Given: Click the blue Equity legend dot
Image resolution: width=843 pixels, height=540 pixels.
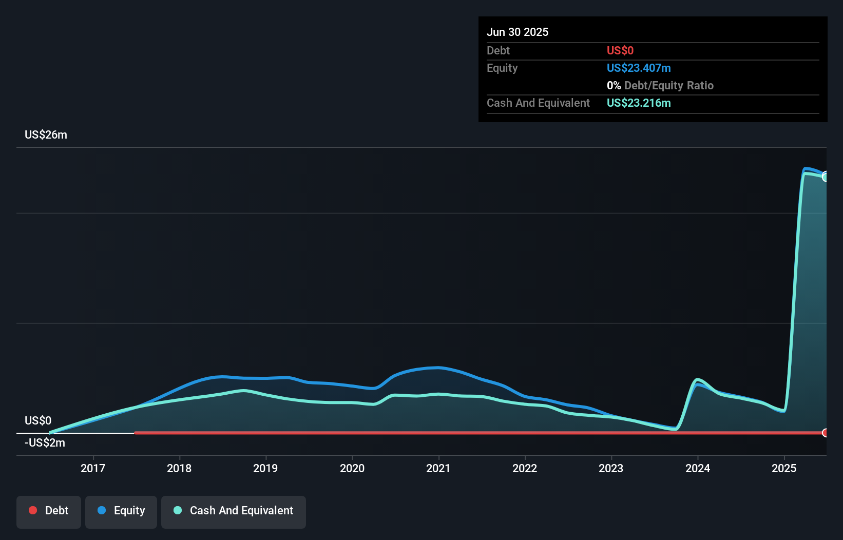Looking at the screenshot, I should [x=102, y=510].
